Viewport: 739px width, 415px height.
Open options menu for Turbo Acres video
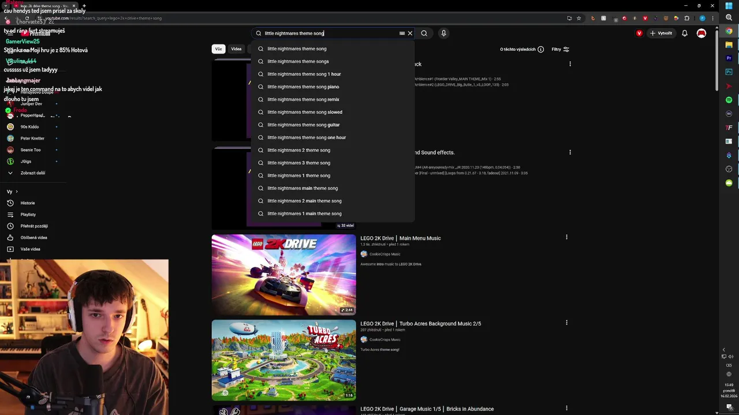click(566, 322)
